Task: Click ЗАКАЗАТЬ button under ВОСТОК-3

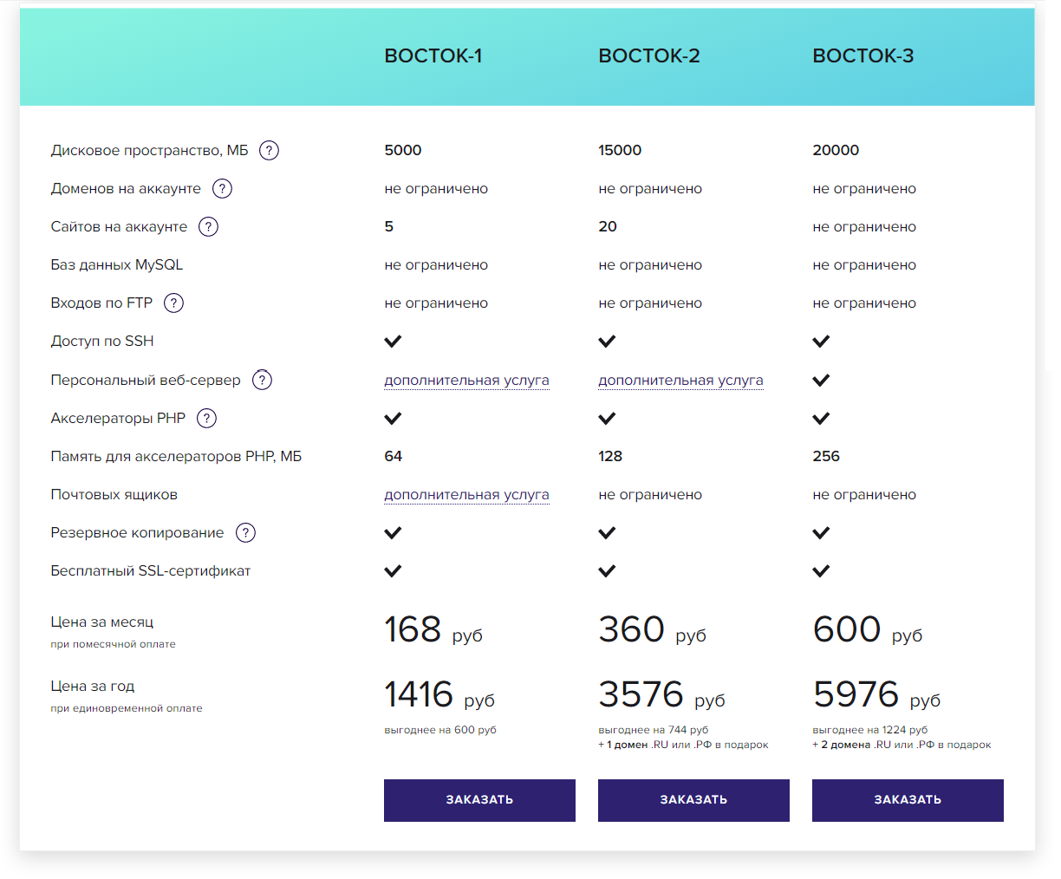Action: 908,800
